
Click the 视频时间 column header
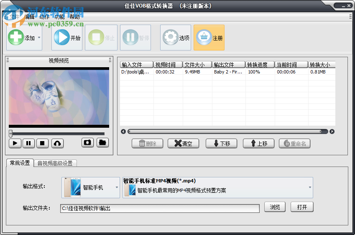tap(168, 65)
